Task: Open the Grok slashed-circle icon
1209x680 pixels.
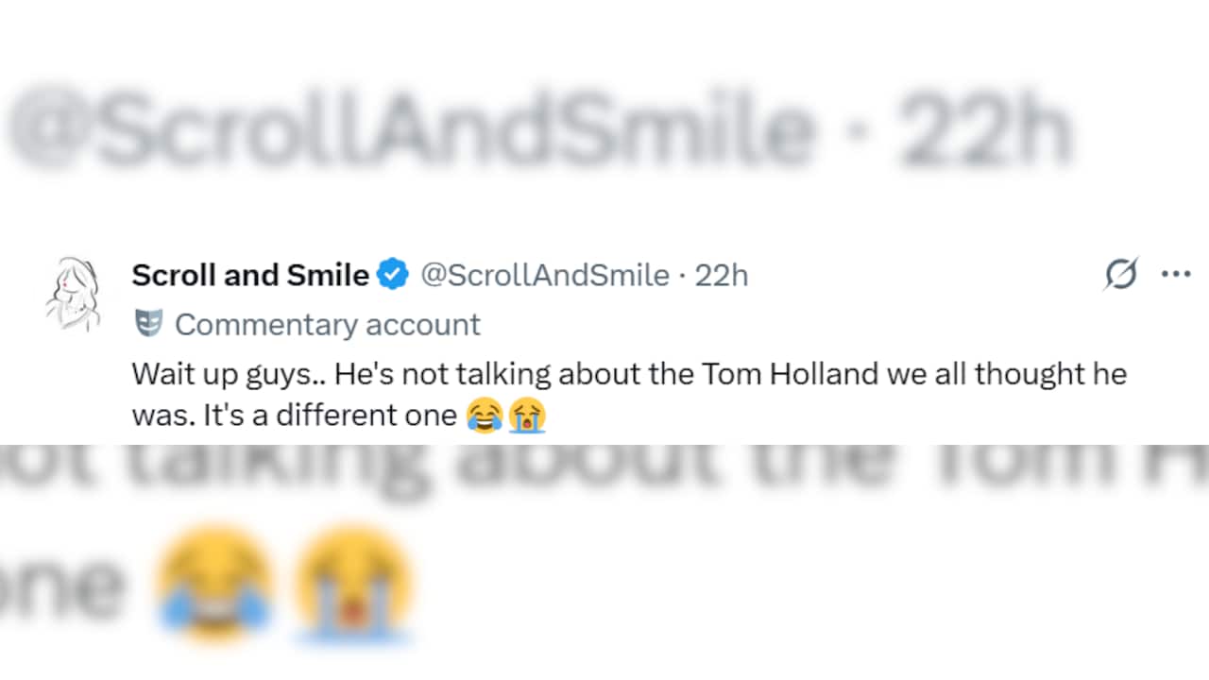Action: pos(1121,275)
